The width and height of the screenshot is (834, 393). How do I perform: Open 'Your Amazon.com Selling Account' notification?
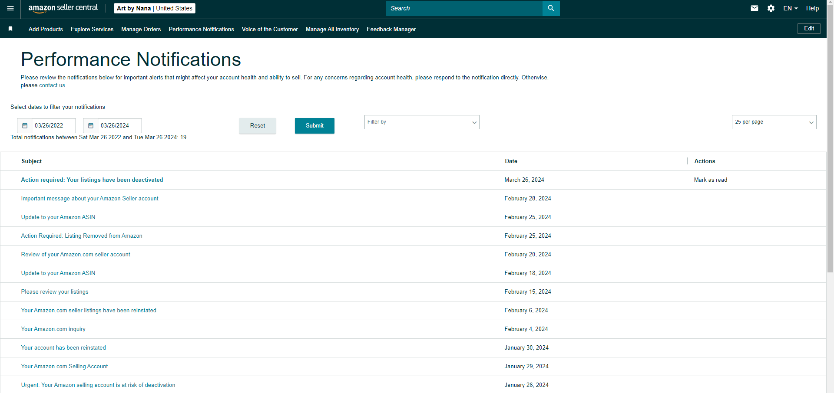(x=65, y=367)
